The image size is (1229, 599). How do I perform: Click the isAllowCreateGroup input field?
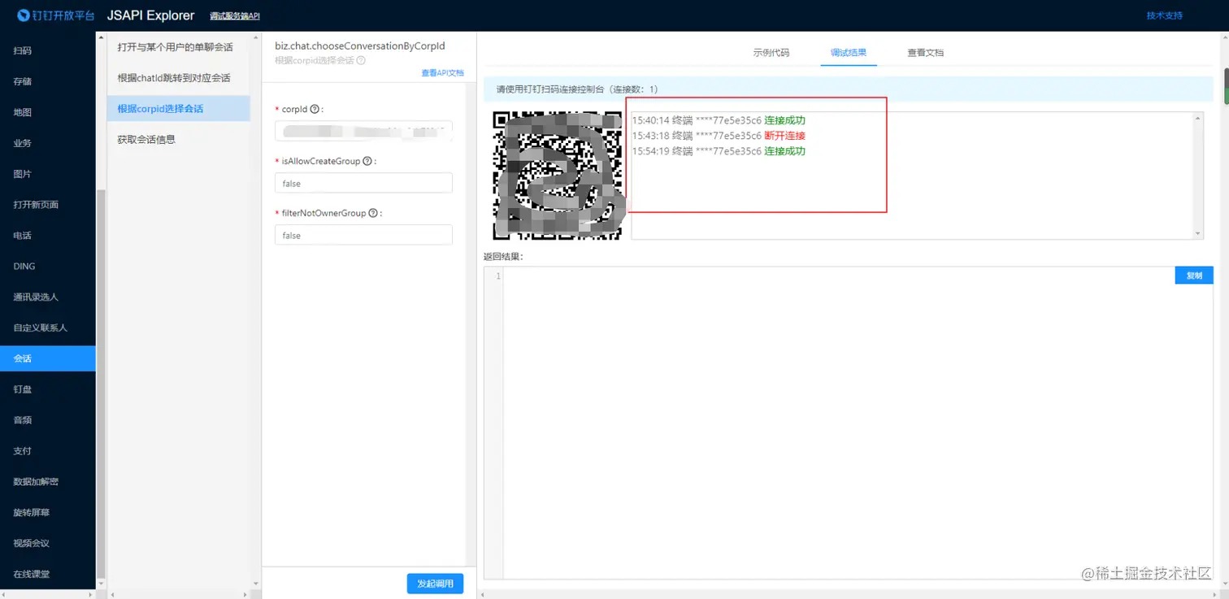point(363,183)
